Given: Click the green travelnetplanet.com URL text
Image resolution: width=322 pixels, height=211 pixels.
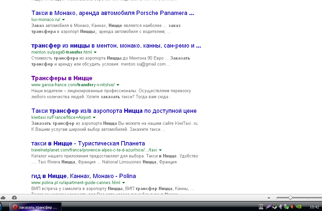Looking at the screenshot, I should (x=94, y=150).
